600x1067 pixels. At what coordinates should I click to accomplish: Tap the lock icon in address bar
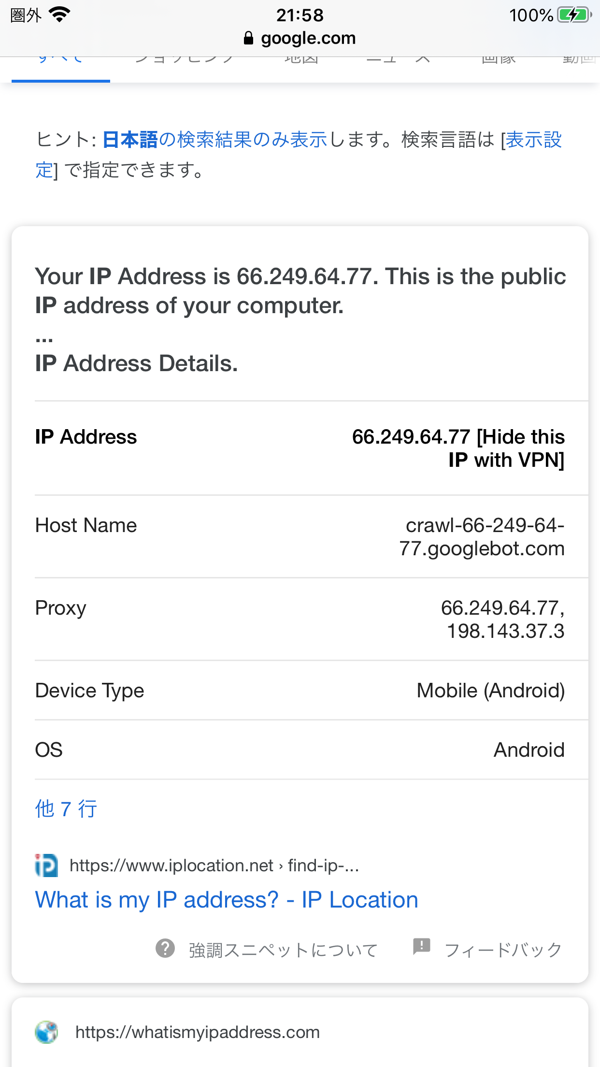click(248, 38)
